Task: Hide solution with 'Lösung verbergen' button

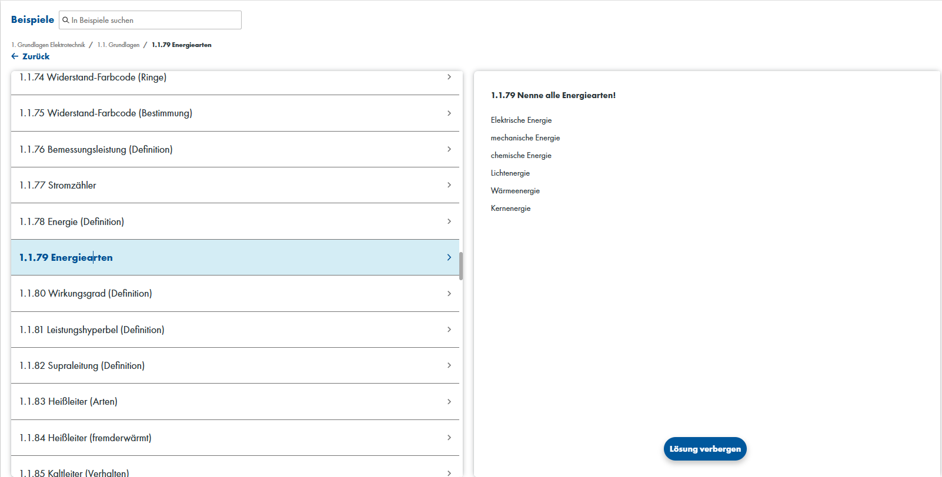Action: point(705,449)
